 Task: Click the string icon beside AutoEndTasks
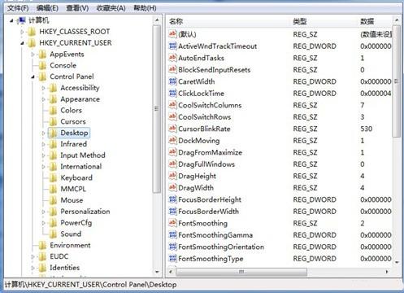point(172,58)
